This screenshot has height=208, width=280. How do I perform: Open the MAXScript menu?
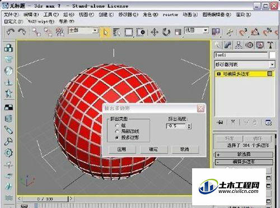click(41, 21)
